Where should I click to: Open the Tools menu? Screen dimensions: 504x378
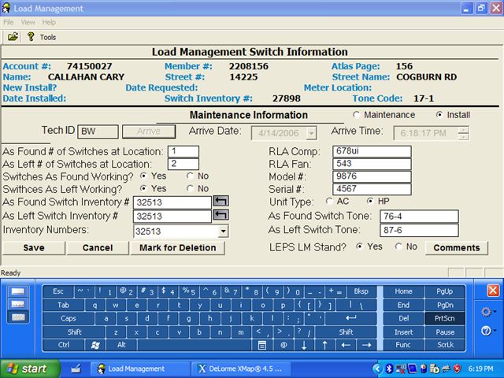click(48, 37)
